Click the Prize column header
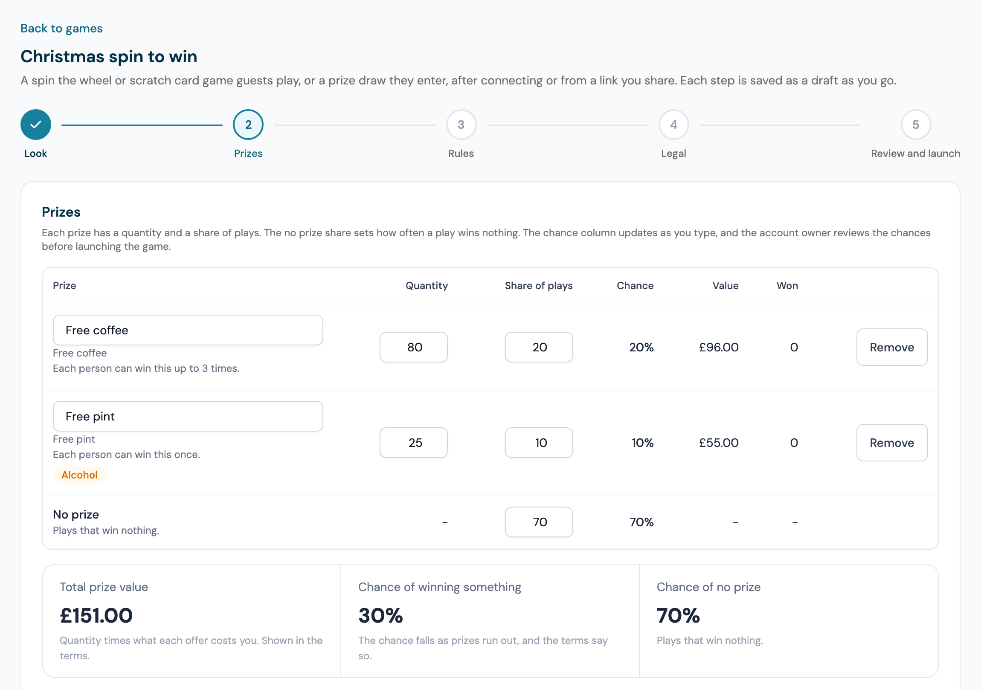 click(x=64, y=286)
